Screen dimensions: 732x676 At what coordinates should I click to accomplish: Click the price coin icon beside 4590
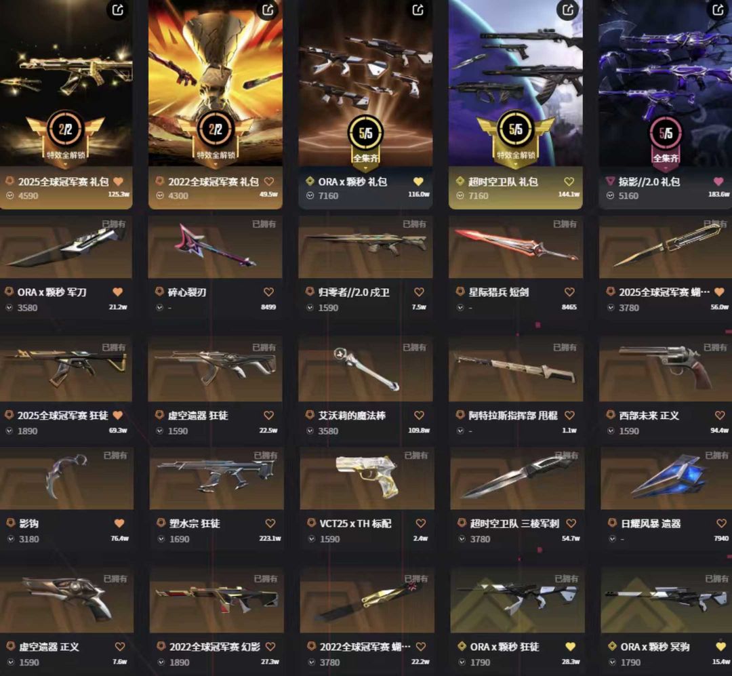pos(9,195)
